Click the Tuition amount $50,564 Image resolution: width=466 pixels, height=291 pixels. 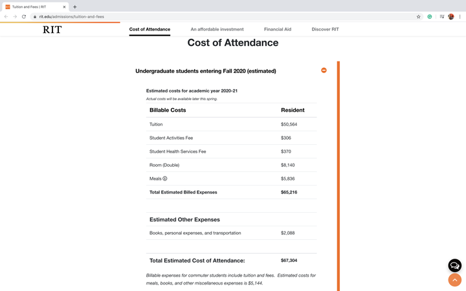pyautogui.click(x=289, y=124)
